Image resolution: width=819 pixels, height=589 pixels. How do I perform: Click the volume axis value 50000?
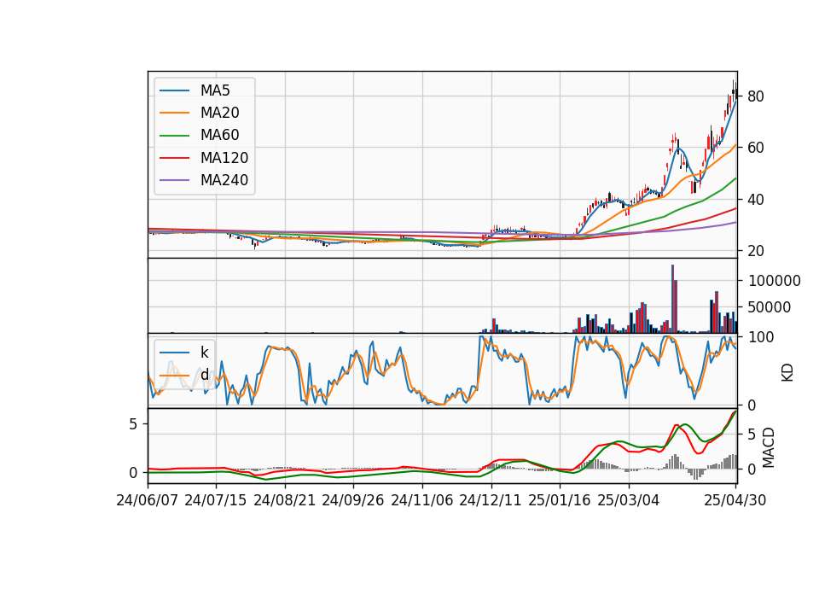(x=770, y=307)
